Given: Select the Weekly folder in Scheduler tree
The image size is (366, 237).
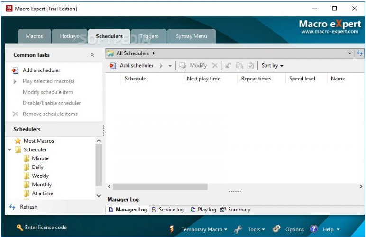Looking at the screenshot, I should point(40,176).
